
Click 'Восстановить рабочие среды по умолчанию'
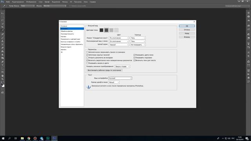click(x=104, y=70)
